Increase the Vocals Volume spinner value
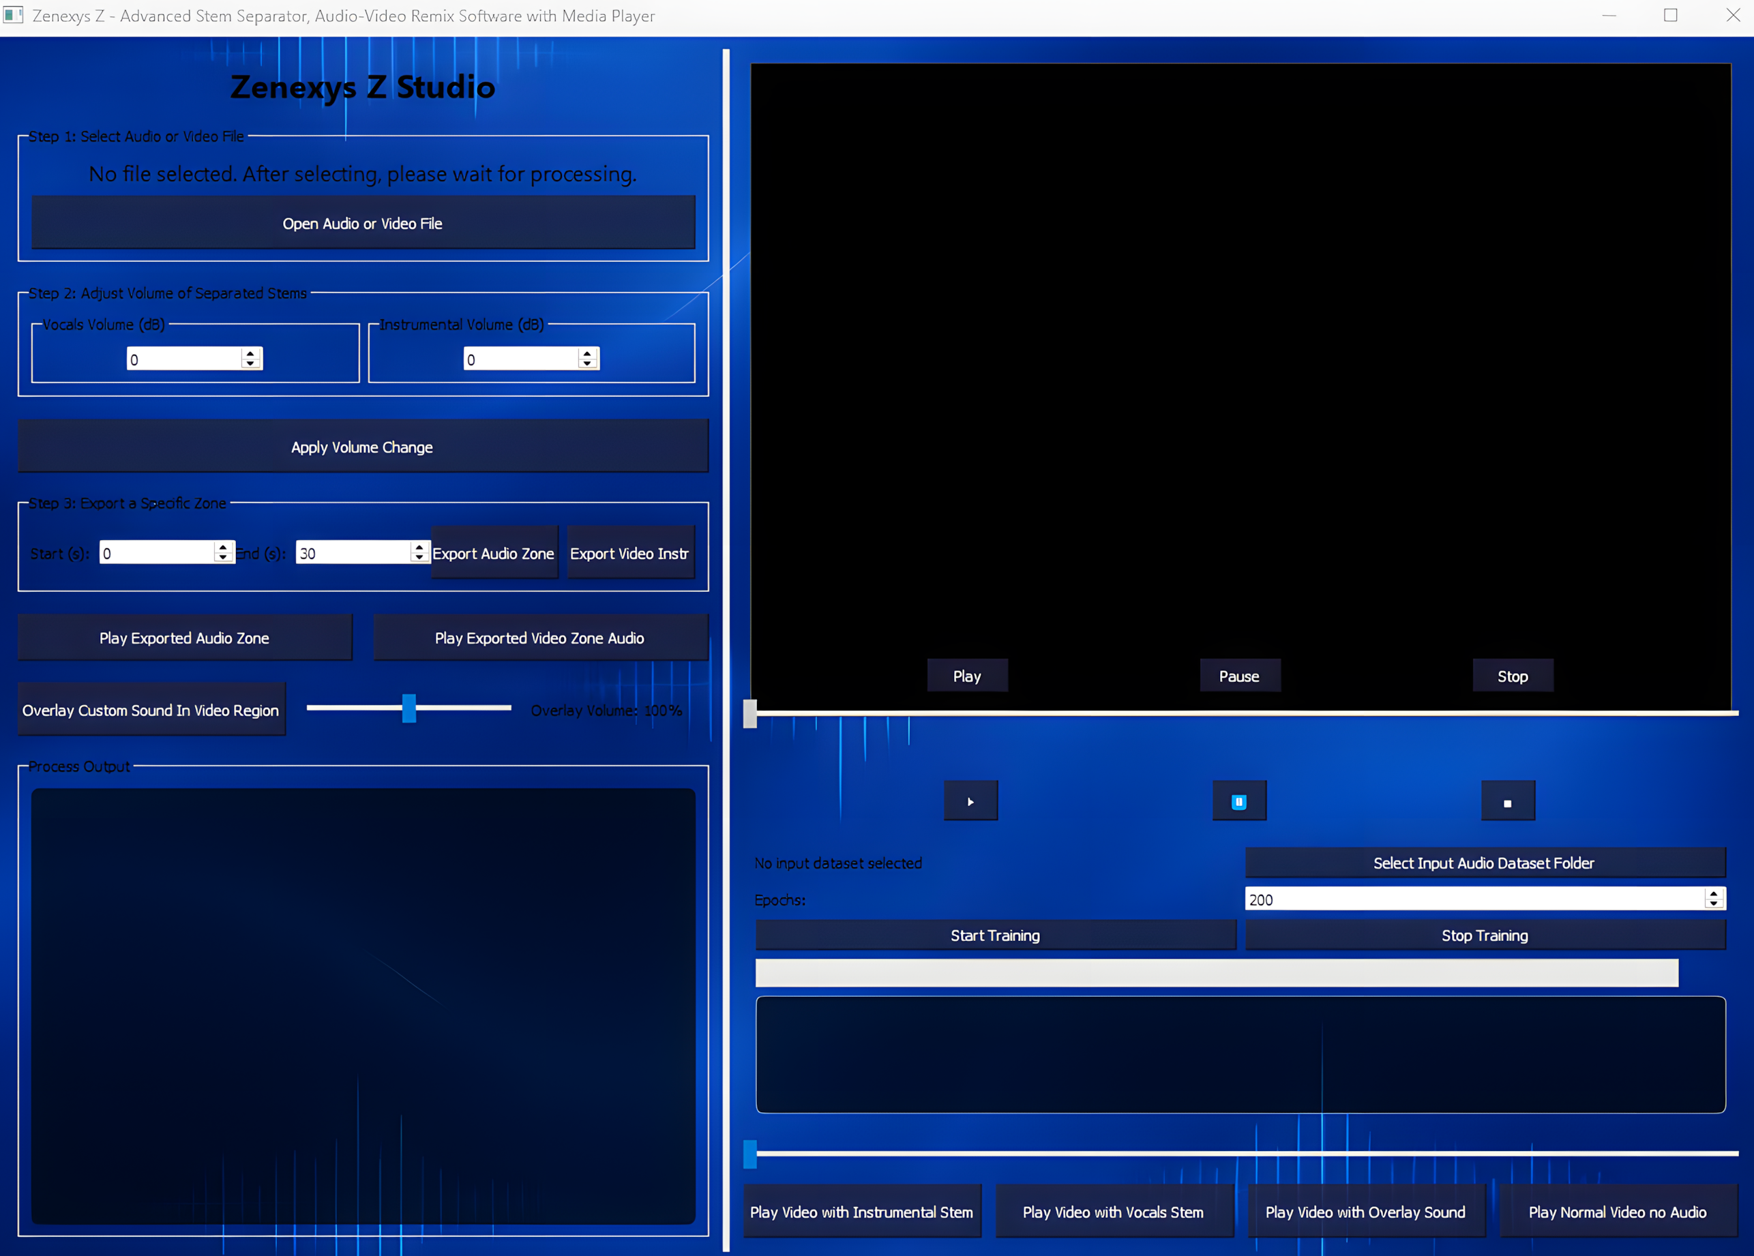The image size is (1754, 1256). [x=250, y=353]
